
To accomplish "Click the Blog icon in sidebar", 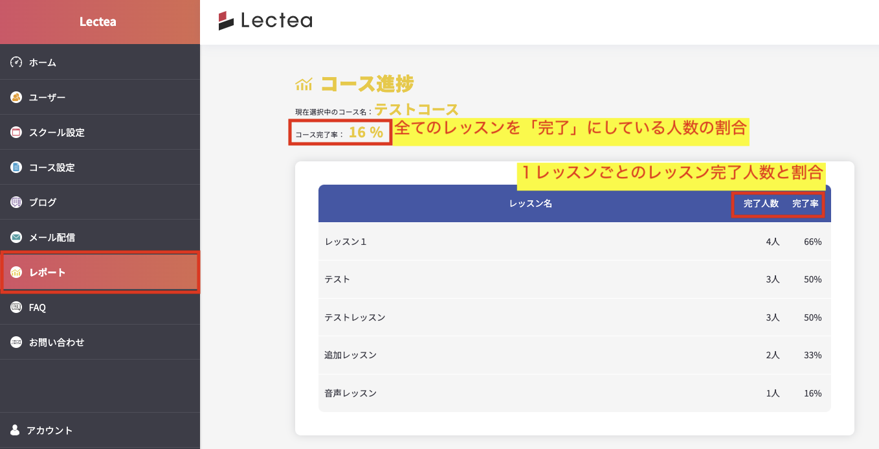I will (x=16, y=202).
